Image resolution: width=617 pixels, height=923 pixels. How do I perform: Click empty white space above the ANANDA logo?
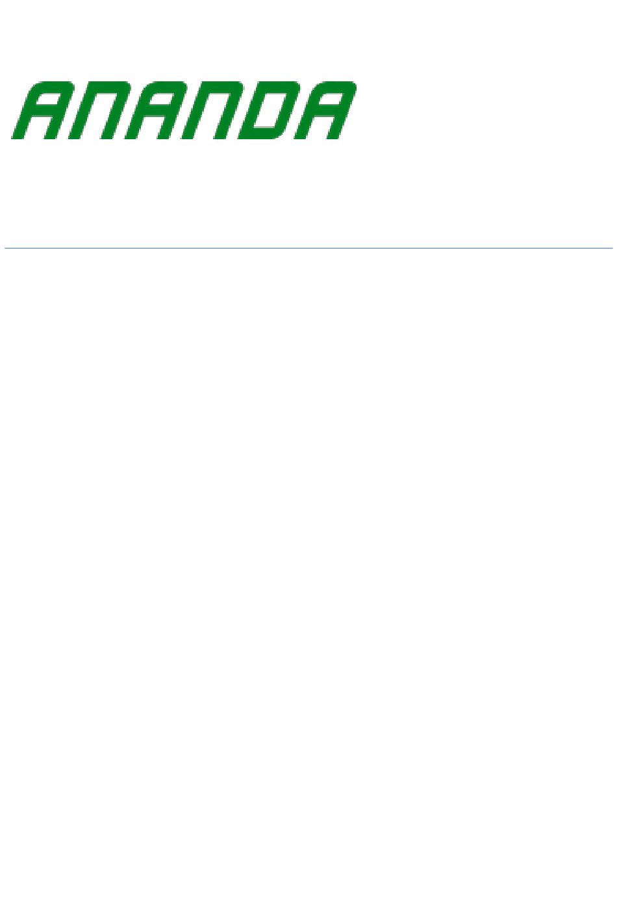click(x=182, y=39)
